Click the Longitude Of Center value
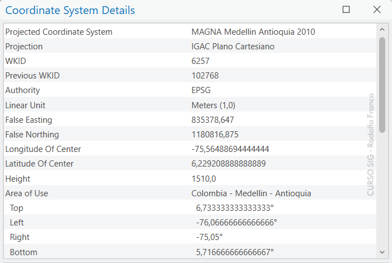Screen dimensions: 392x263 coord(230,149)
